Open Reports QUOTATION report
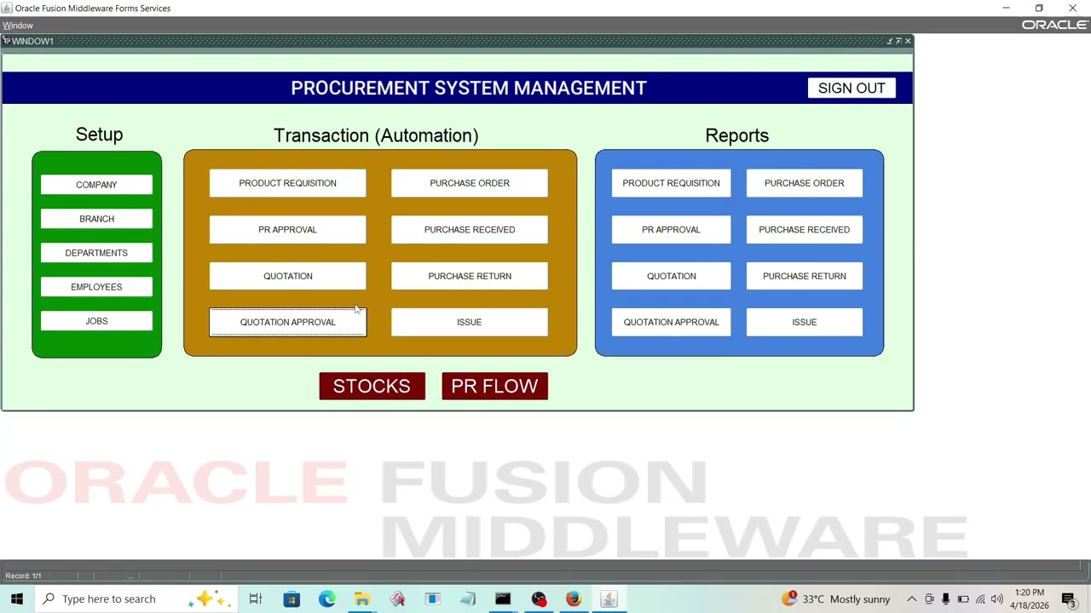The height and width of the screenshot is (613, 1091). point(671,276)
